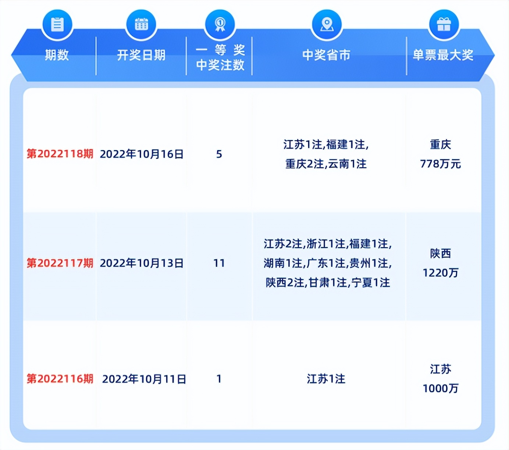Click the 重庆 778万元 jackpot cell
The image size is (509, 450).
point(441,155)
